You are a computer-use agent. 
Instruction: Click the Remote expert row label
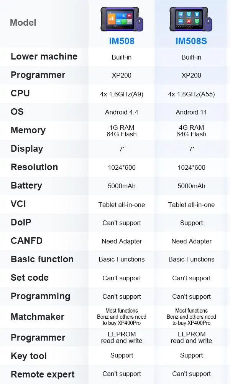[43, 374]
